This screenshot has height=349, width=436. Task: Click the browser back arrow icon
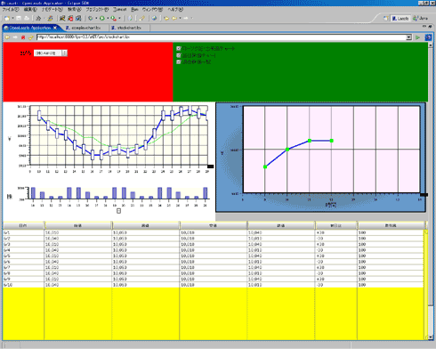[x=7, y=37]
